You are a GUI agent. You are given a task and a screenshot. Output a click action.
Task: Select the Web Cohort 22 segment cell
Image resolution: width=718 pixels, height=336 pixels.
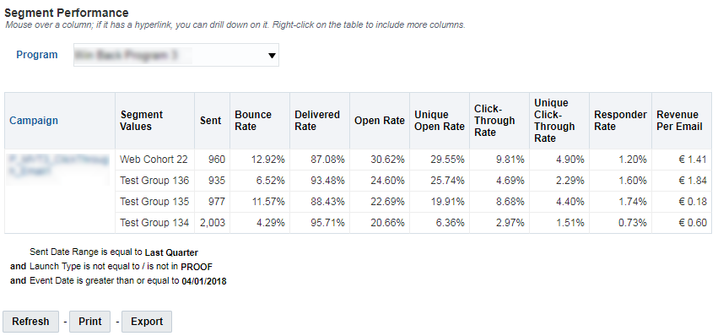tap(154, 160)
